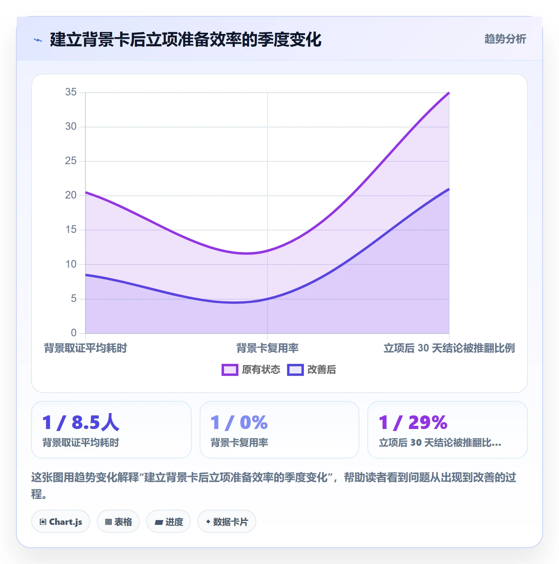Select the Chart.js tag
This screenshot has height=564, width=559.
point(61,522)
